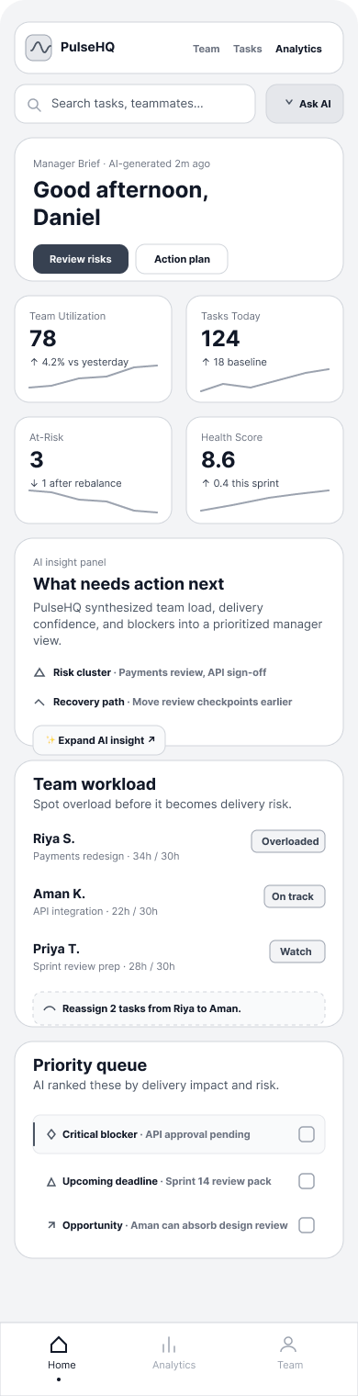The height and width of the screenshot is (1396, 358).
Task: Click the 'Priority queue' heading
Action: pyautogui.click(x=90, y=1065)
